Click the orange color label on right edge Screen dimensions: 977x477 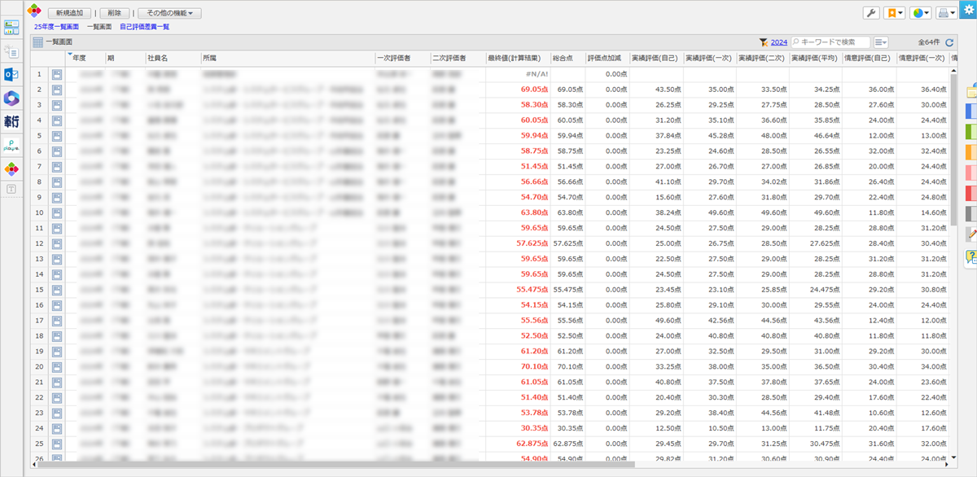970,152
